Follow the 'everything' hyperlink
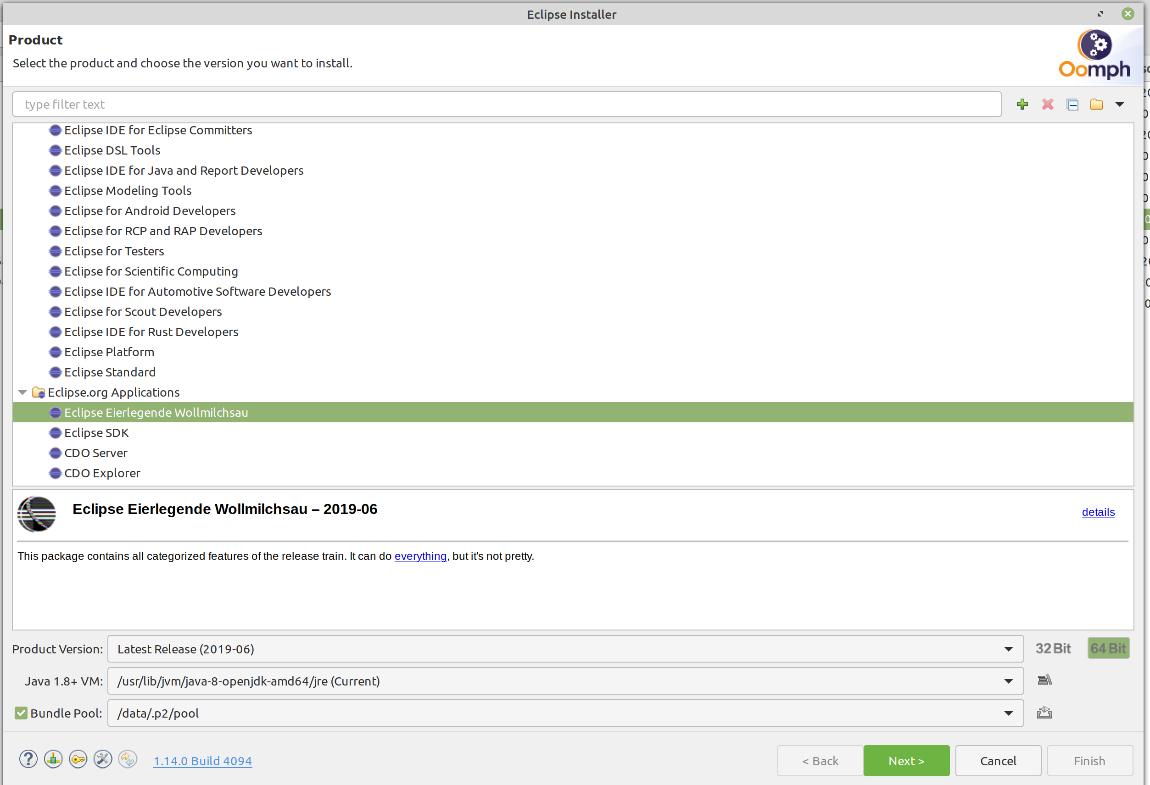The image size is (1150, 785). point(420,556)
